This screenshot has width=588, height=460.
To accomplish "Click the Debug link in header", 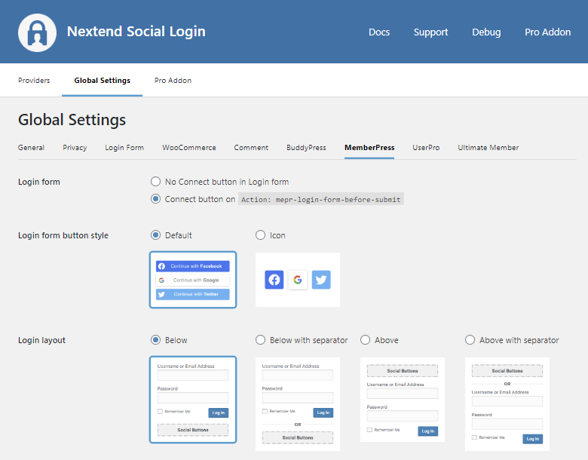I will (x=486, y=32).
